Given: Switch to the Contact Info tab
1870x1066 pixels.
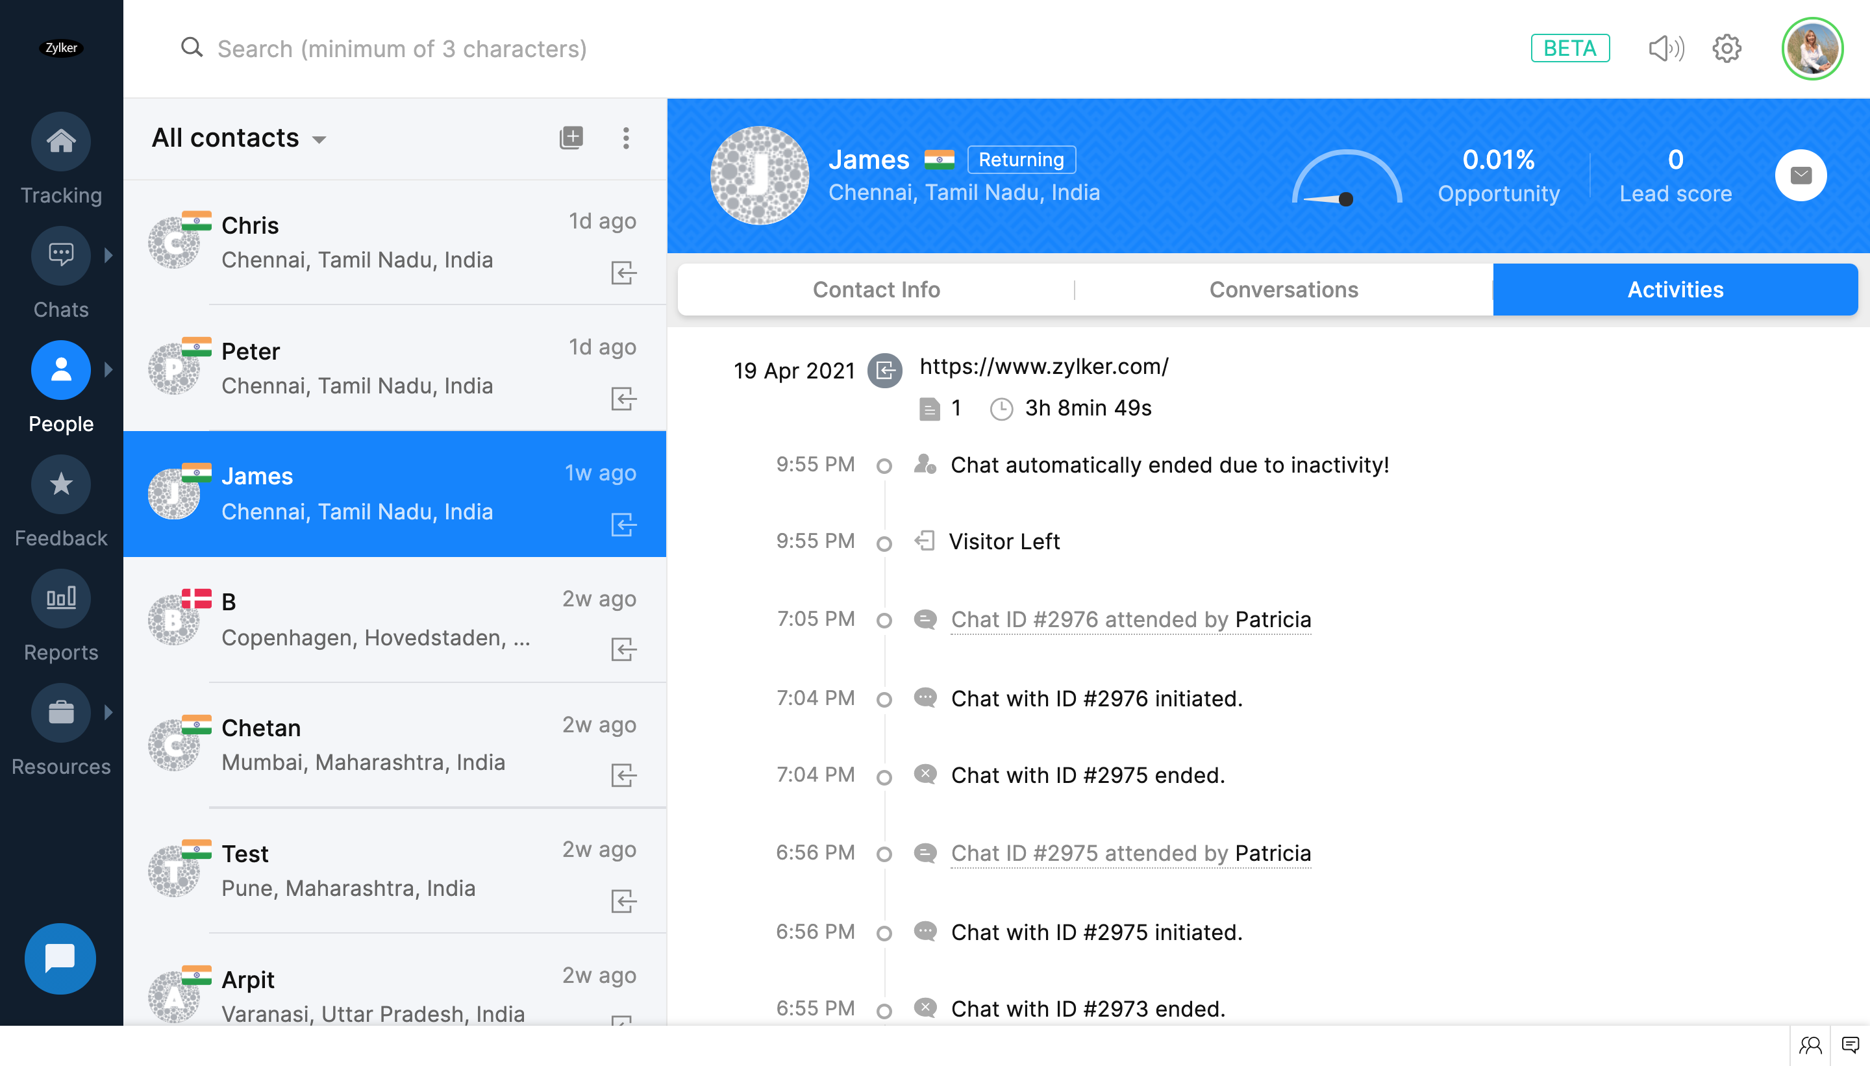Looking at the screenshot, I should 876,290.
